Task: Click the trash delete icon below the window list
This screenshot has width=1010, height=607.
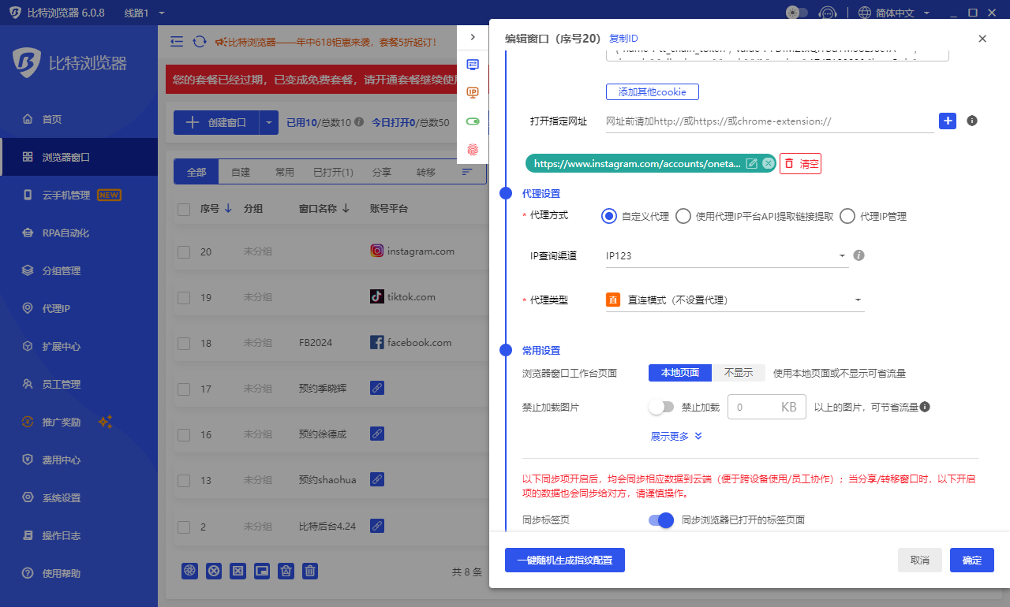Action: 309,571
